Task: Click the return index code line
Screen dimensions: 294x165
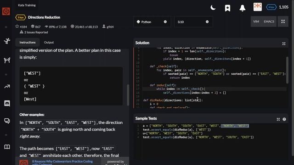Action: [180, 77]
